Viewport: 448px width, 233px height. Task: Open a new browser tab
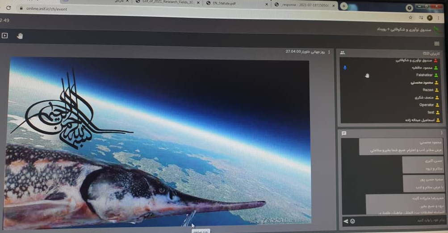click(x=344, y=5)
